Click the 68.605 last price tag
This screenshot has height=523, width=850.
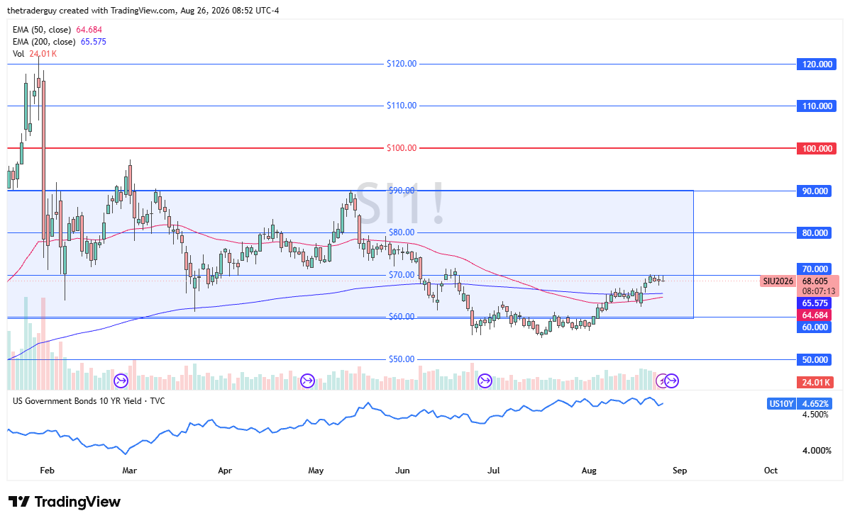[816, 281]
